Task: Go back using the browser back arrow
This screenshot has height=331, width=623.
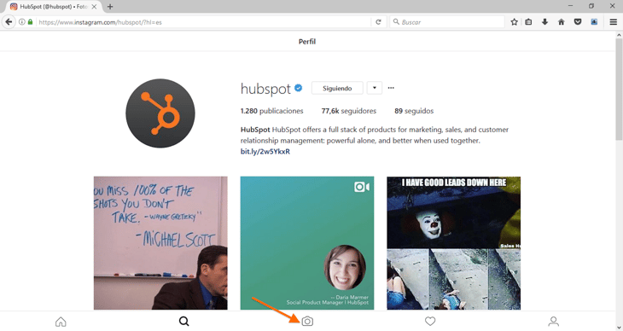Action: (9, 22)
